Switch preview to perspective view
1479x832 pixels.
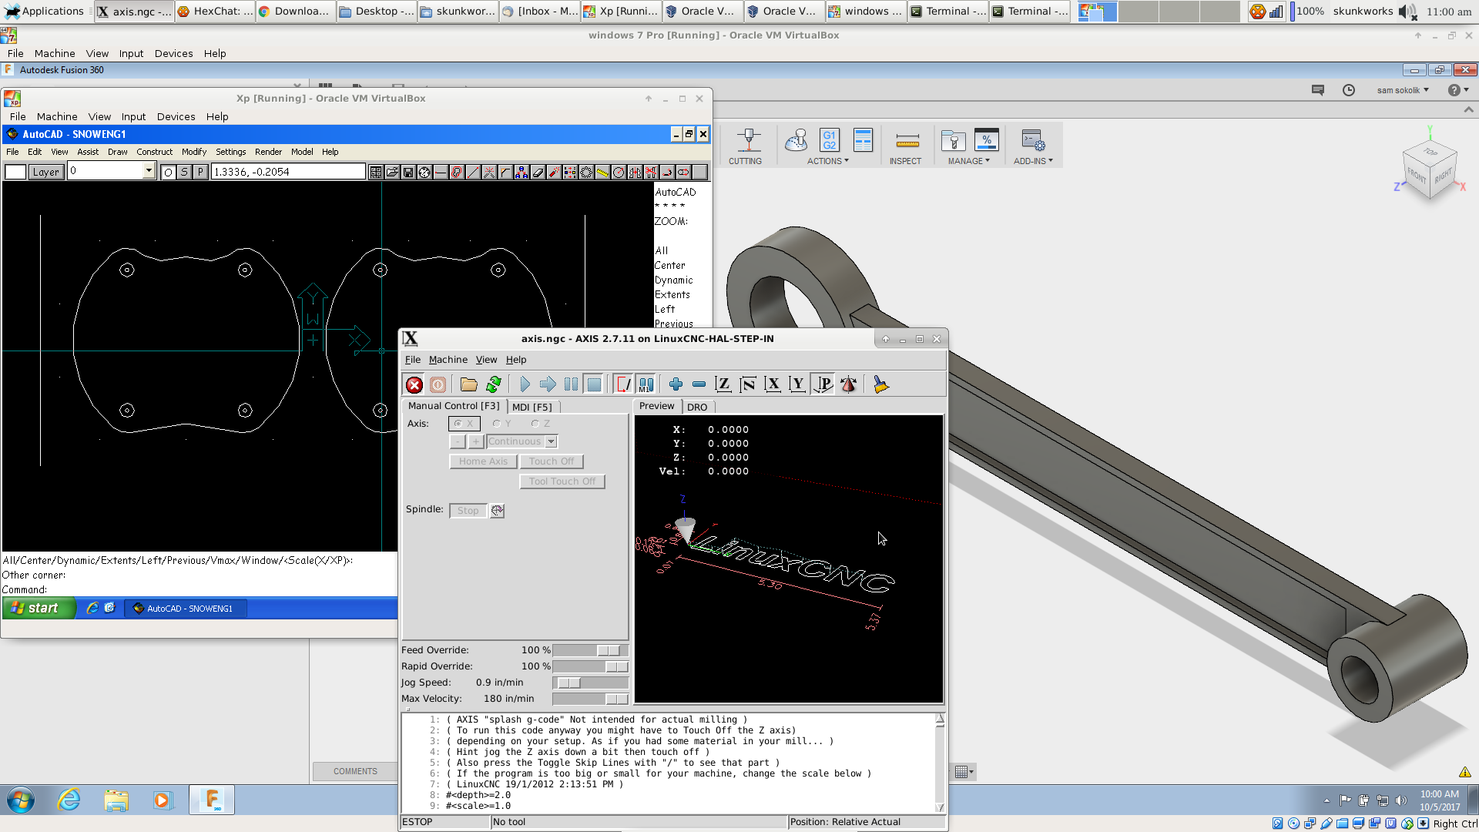click(x=823, y=384)
